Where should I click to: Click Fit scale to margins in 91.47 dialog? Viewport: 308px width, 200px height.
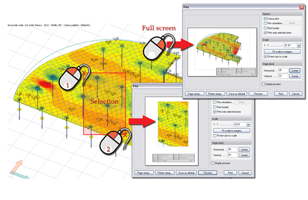(282, 52)
